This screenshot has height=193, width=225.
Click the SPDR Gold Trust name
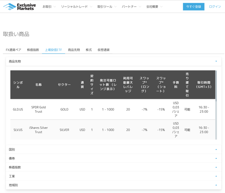point(38,110)
